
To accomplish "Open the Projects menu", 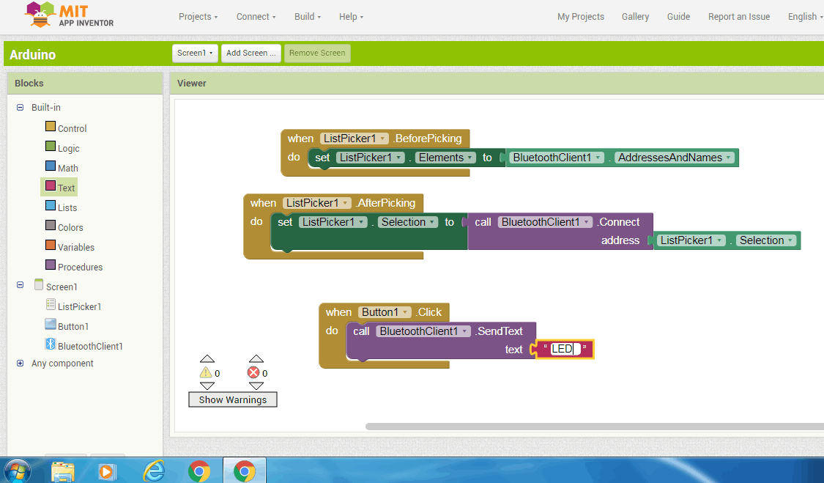I will click(198, 17).
